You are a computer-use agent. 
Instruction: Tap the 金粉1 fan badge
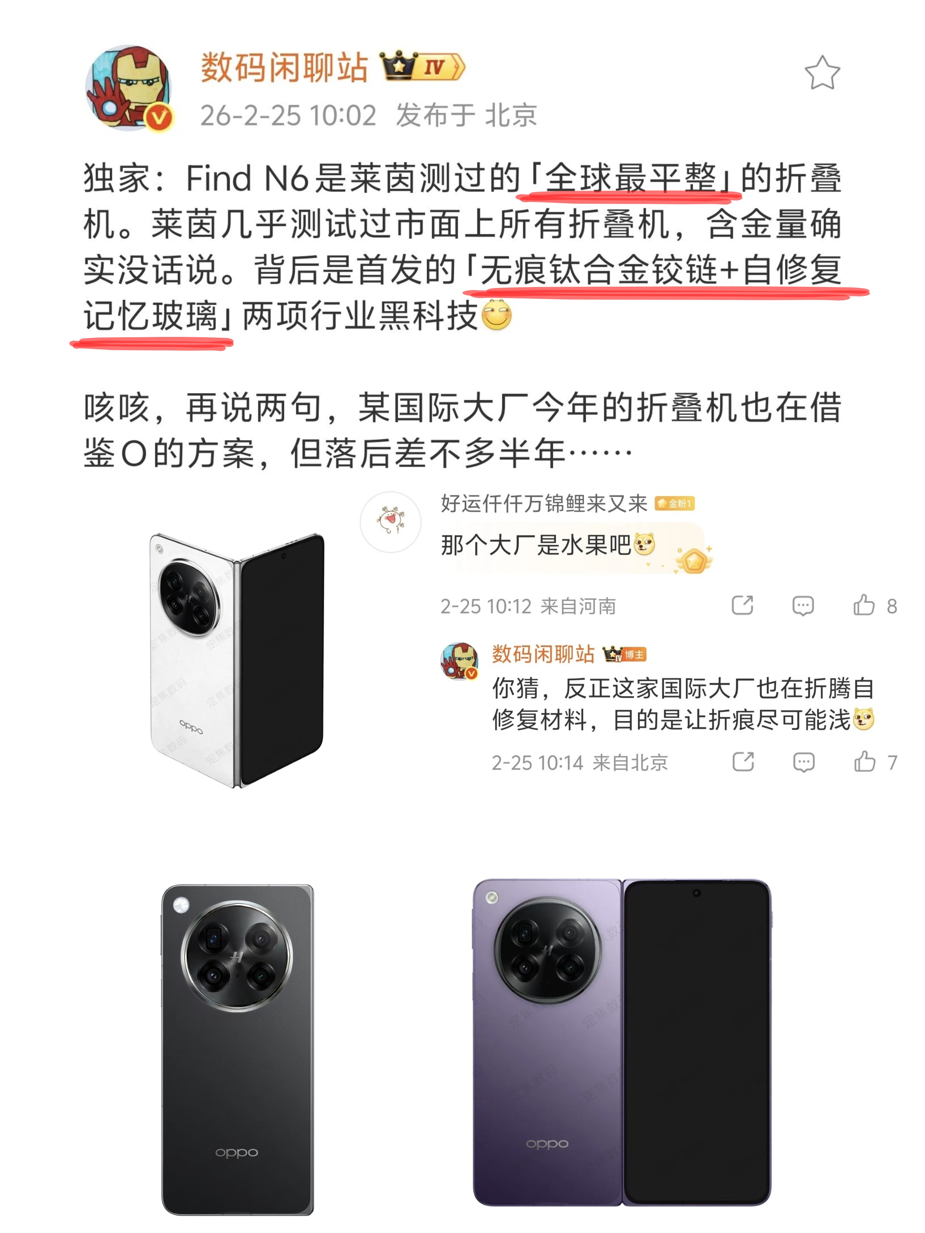[674, 503]
